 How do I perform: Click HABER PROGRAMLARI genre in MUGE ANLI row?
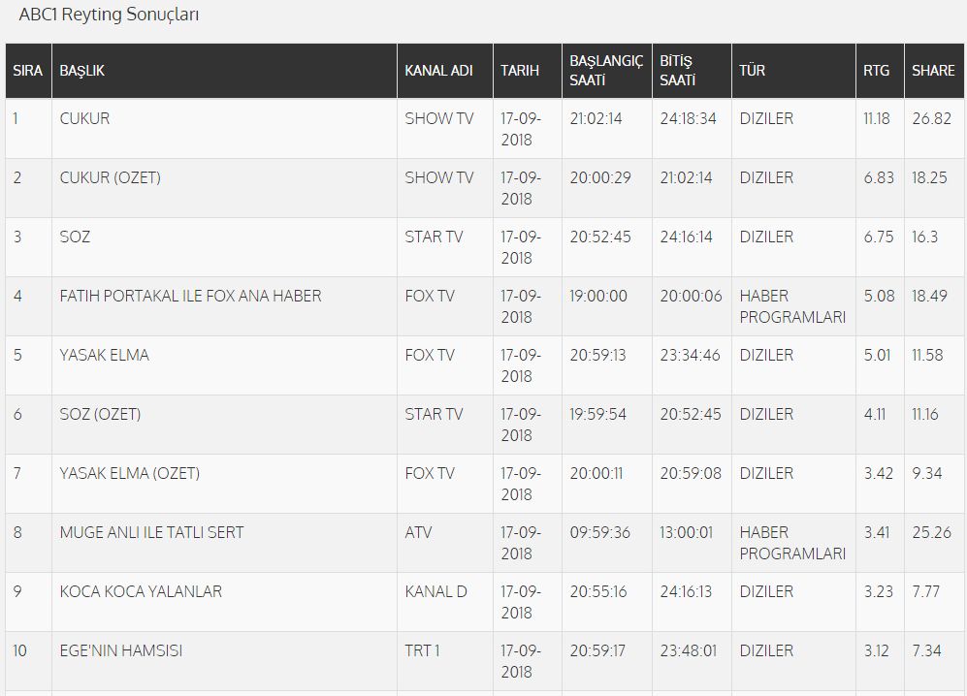(x=792, y=543)
